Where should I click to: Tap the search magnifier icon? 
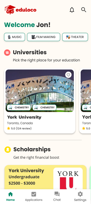click(84, 10)
